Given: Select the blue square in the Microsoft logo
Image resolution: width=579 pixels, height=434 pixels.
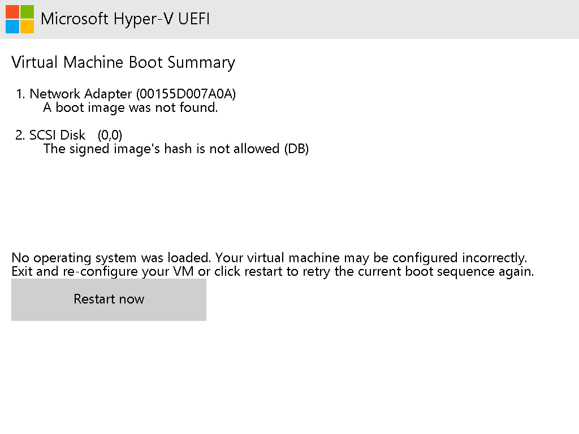Looking at the screenshot, I should point(12,26).
